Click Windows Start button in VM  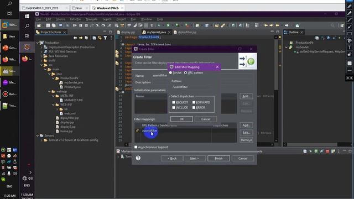point(27,16)
